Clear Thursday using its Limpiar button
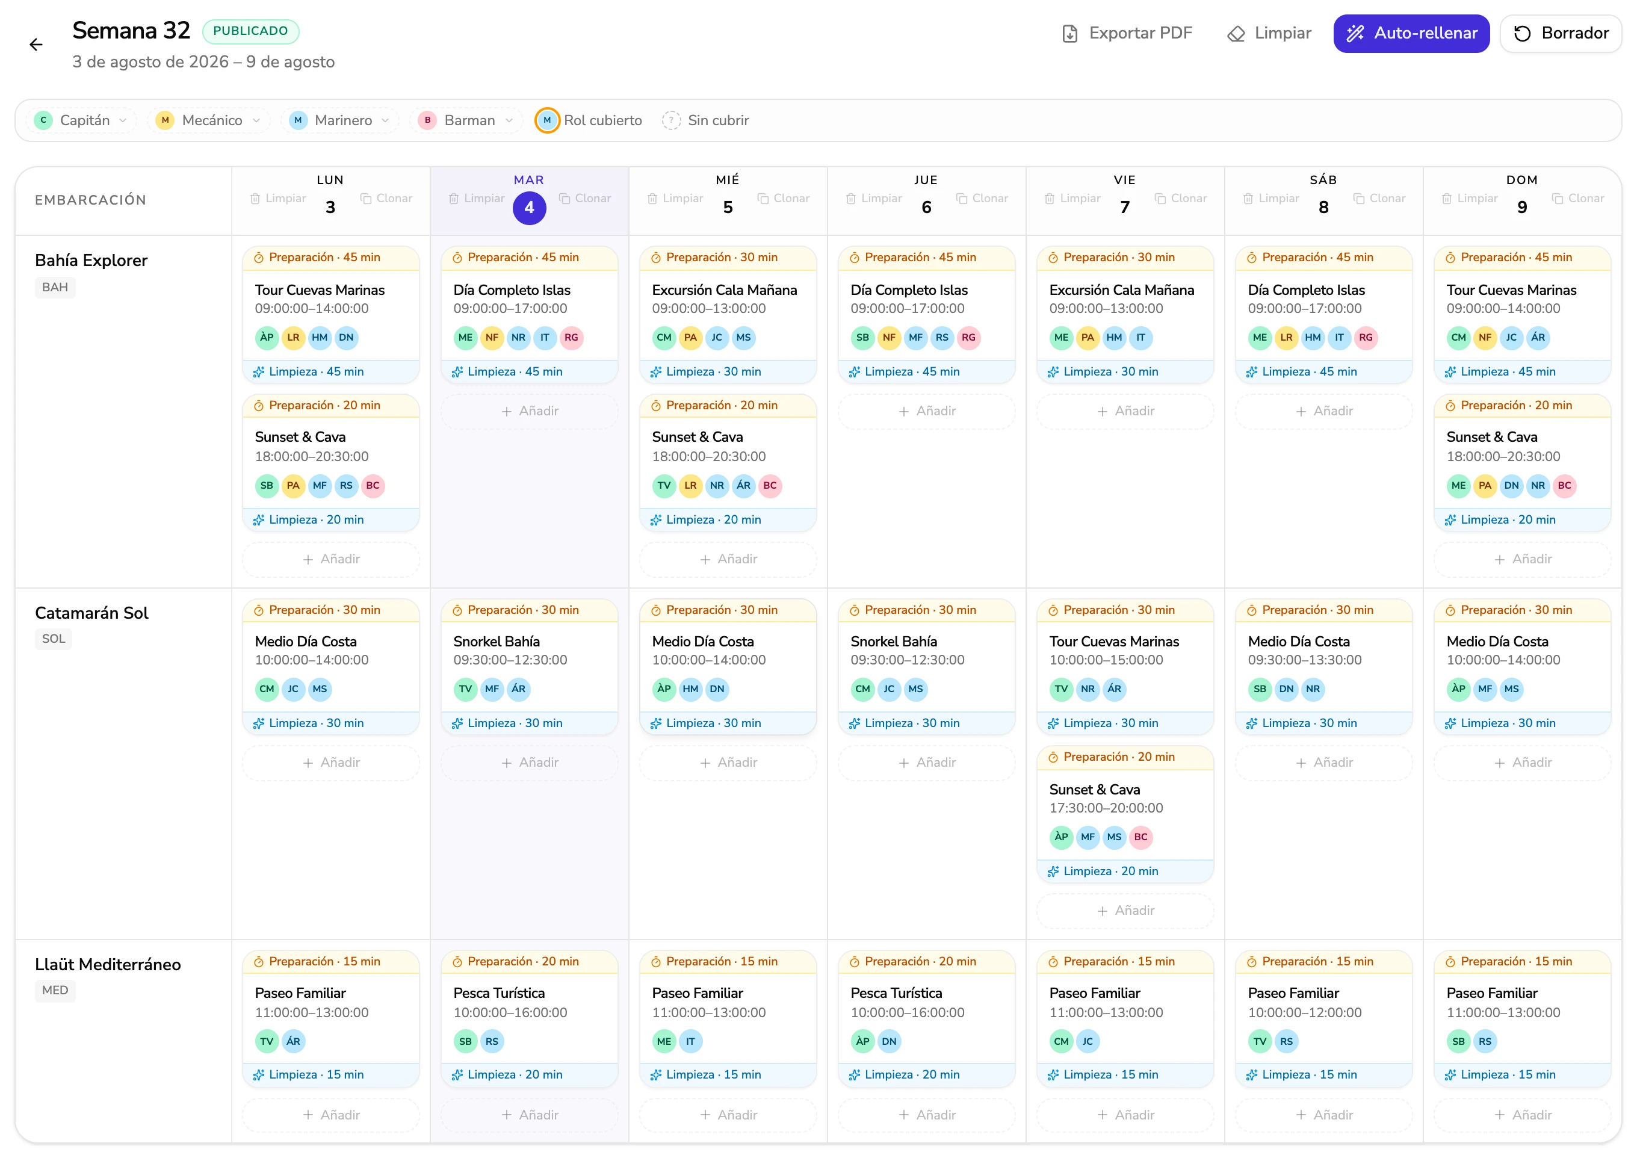 [x=874, y=199]
